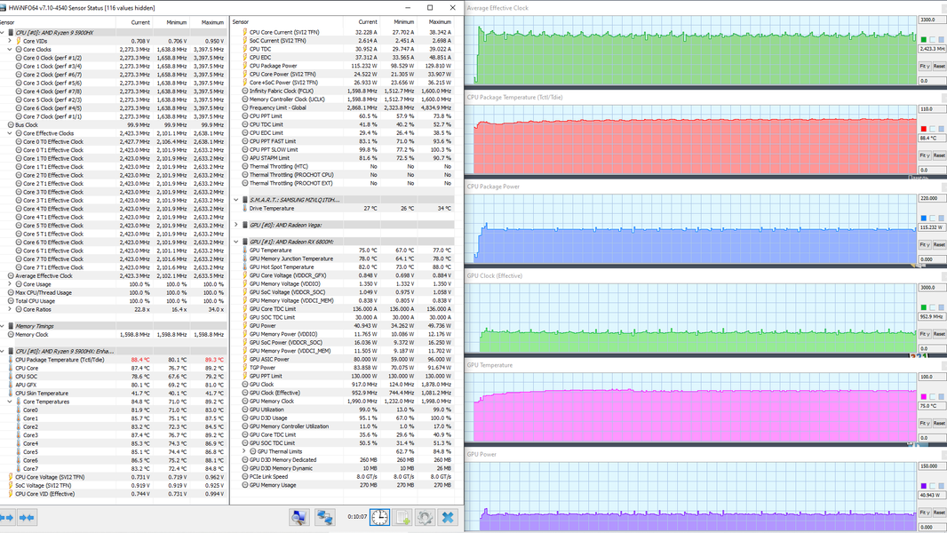Select the GPU ASIC Power row
Viewport: 947px width, 533px height.
pos(343,359)
